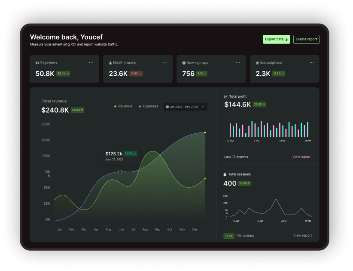This screenshot has height=271, width=353.
Task: Click the 400 Total sessions value
Action: 230,183
